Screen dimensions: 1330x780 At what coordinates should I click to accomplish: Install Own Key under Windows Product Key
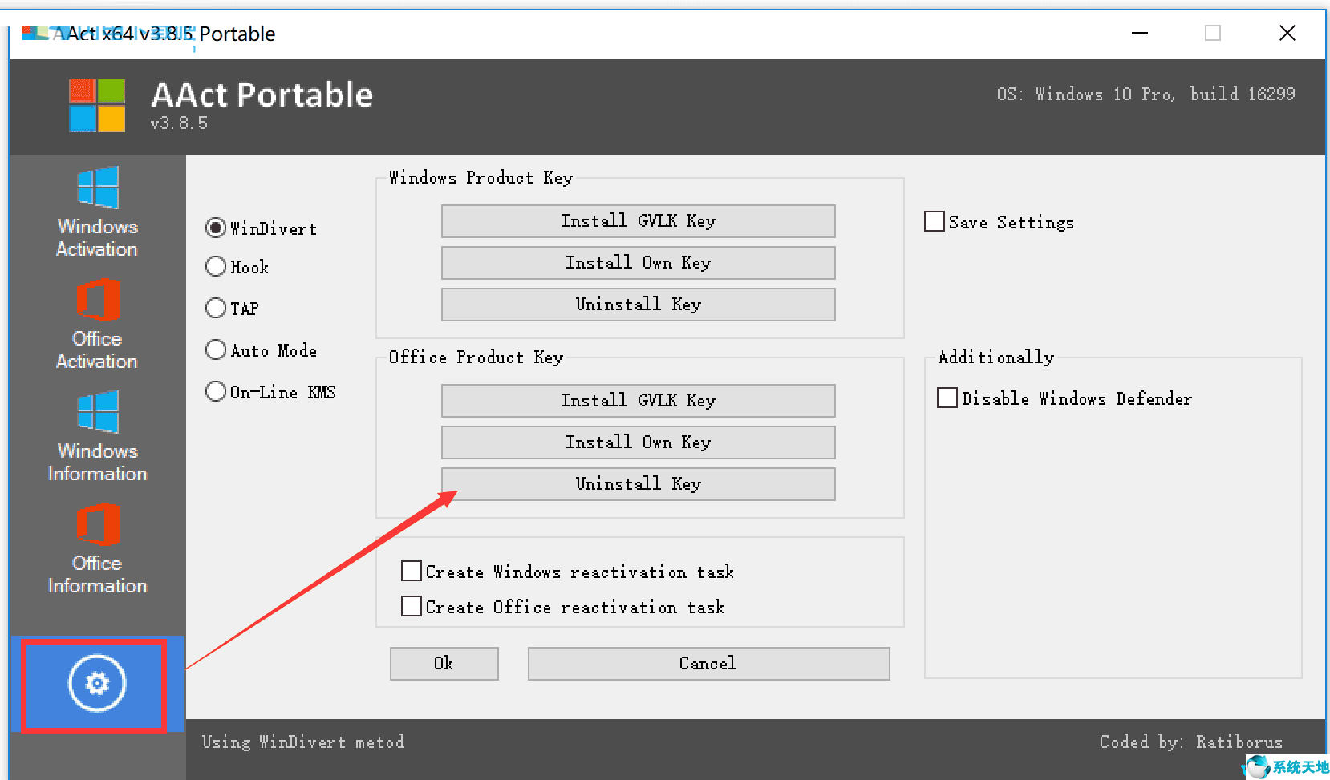tap(638, 263)
